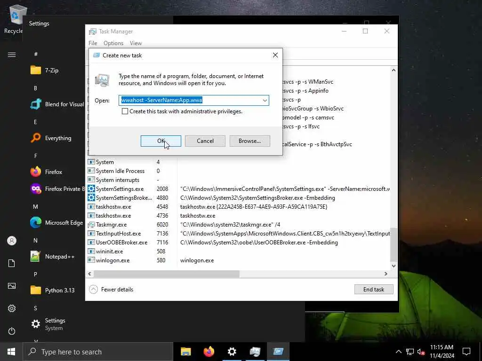Click the taskbar search box
Image resolution: width=482 pixels, height=361 pixels.
(98, 352)
